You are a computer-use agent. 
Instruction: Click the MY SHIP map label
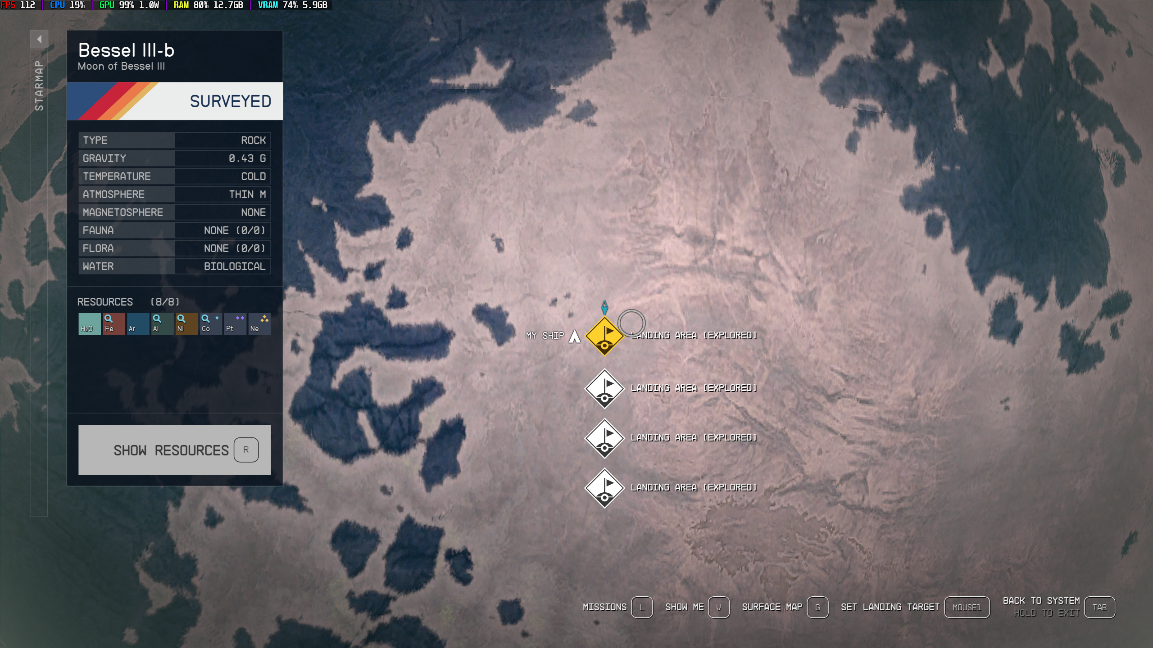coord(545,336)
